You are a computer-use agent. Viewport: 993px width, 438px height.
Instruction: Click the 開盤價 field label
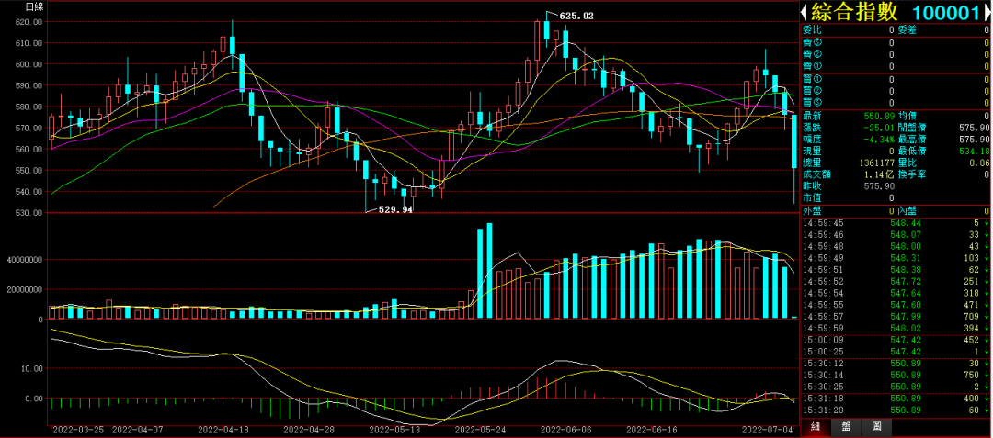[x=912, y=128]
